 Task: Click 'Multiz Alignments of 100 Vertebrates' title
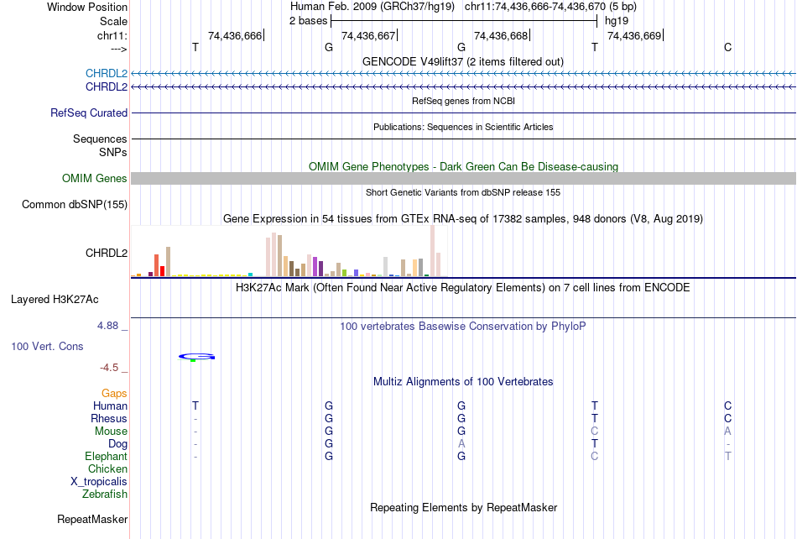(x=463, y=381)
